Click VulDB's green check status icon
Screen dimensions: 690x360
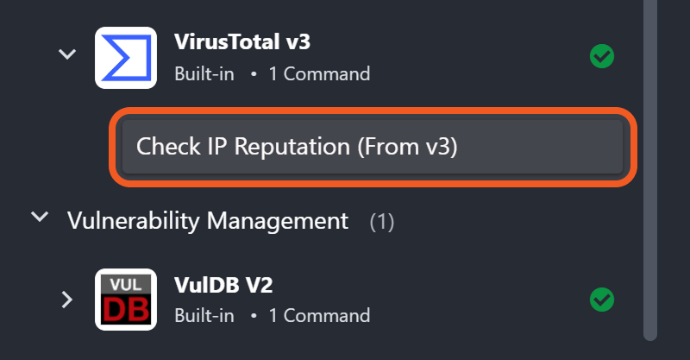[x=601, y=300]
